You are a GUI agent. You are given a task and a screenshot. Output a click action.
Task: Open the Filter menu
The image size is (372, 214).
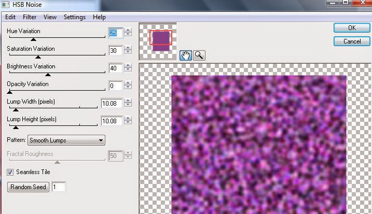point(30,17)
